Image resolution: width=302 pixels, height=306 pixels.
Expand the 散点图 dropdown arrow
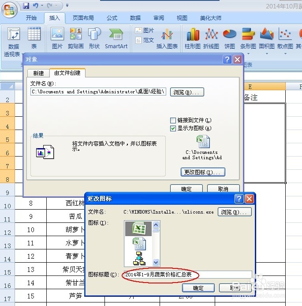tap(285, 54)
